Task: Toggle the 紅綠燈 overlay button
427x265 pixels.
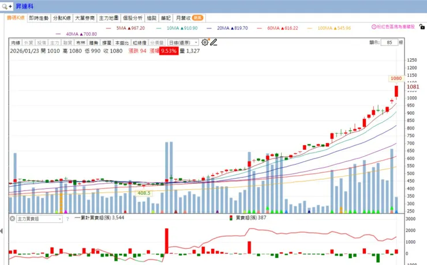Action: coord(140,43)
